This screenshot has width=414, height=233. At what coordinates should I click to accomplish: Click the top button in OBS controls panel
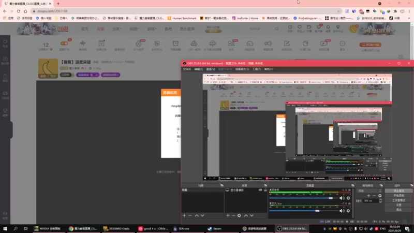coord(398,191)
